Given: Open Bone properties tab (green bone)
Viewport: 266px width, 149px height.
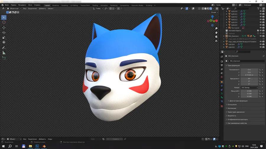Looking at the screenshot, I should pyautogui.click(x=222, y=97).
